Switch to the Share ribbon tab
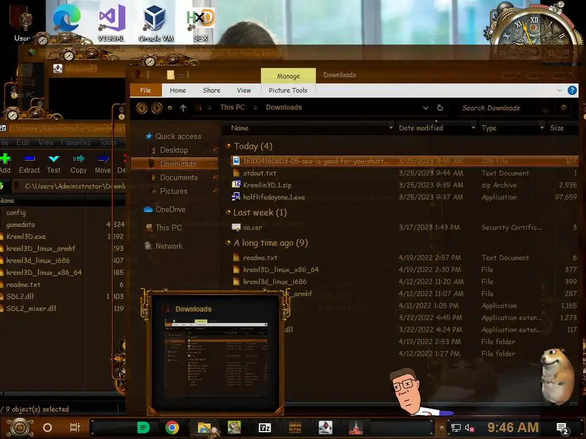586x439 pixels. click(x=212, y=90)
